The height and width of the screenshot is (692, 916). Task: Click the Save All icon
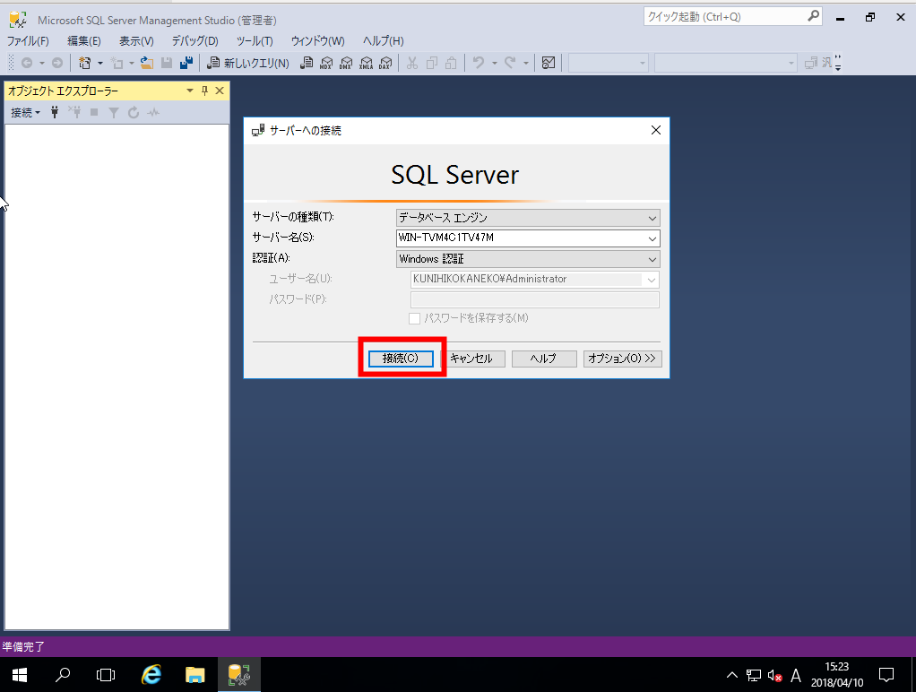(x=186, y=63)
